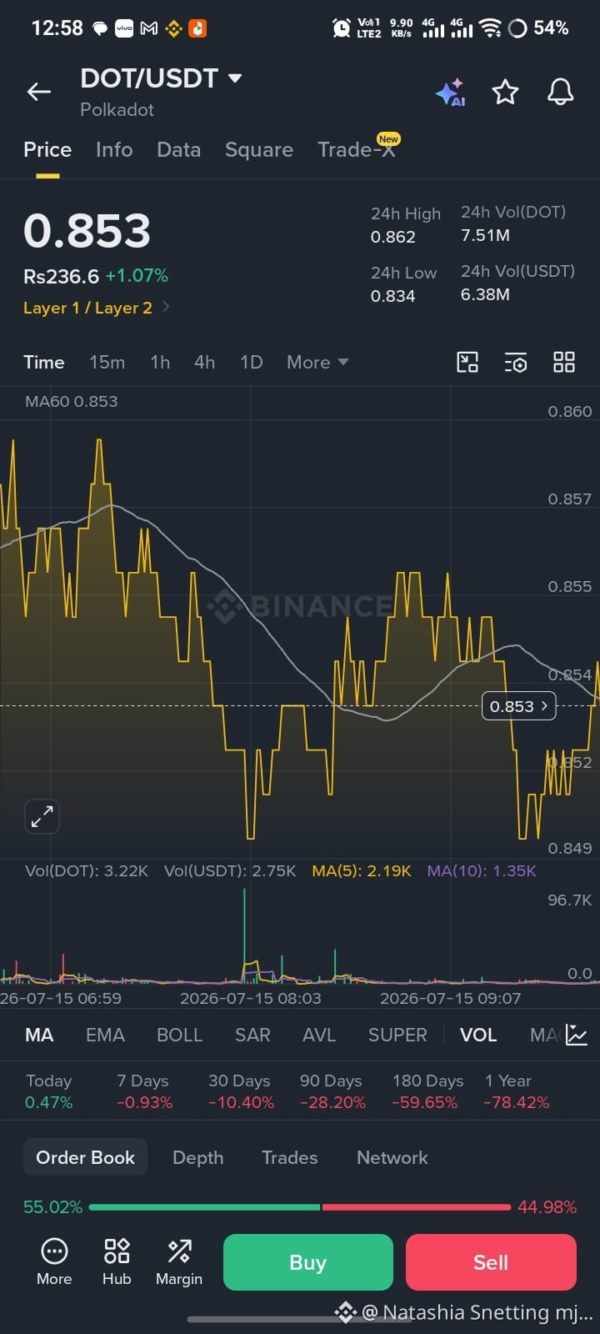Switch to the Info tab
Image resolution: width=600 pixels, height=1334 pixels.
114,149
